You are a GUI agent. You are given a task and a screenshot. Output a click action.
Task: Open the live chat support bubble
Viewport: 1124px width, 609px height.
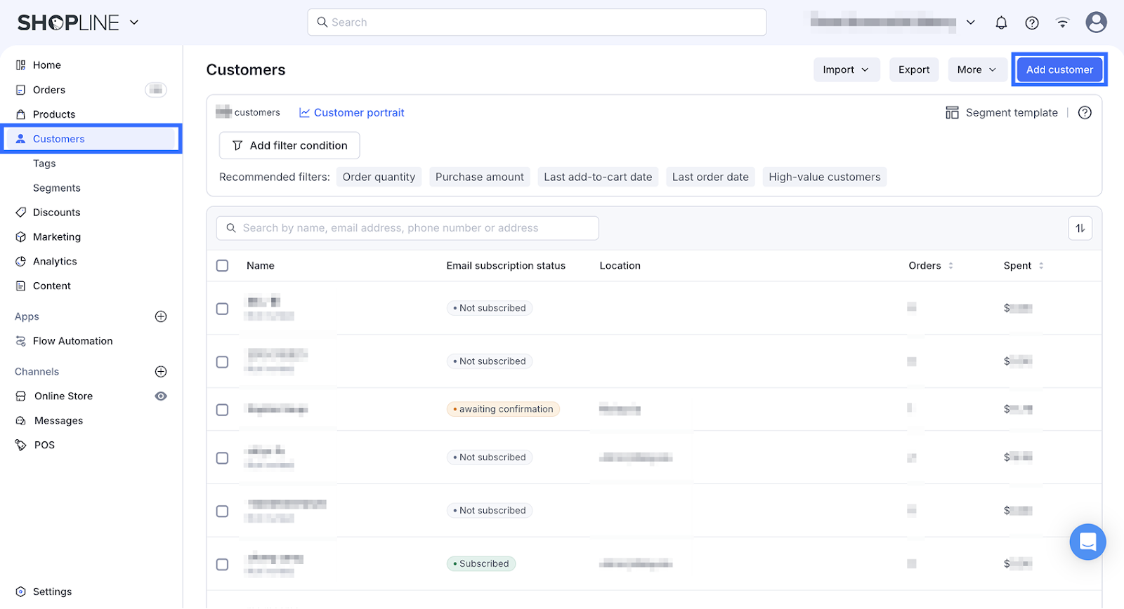(1087, 542)
